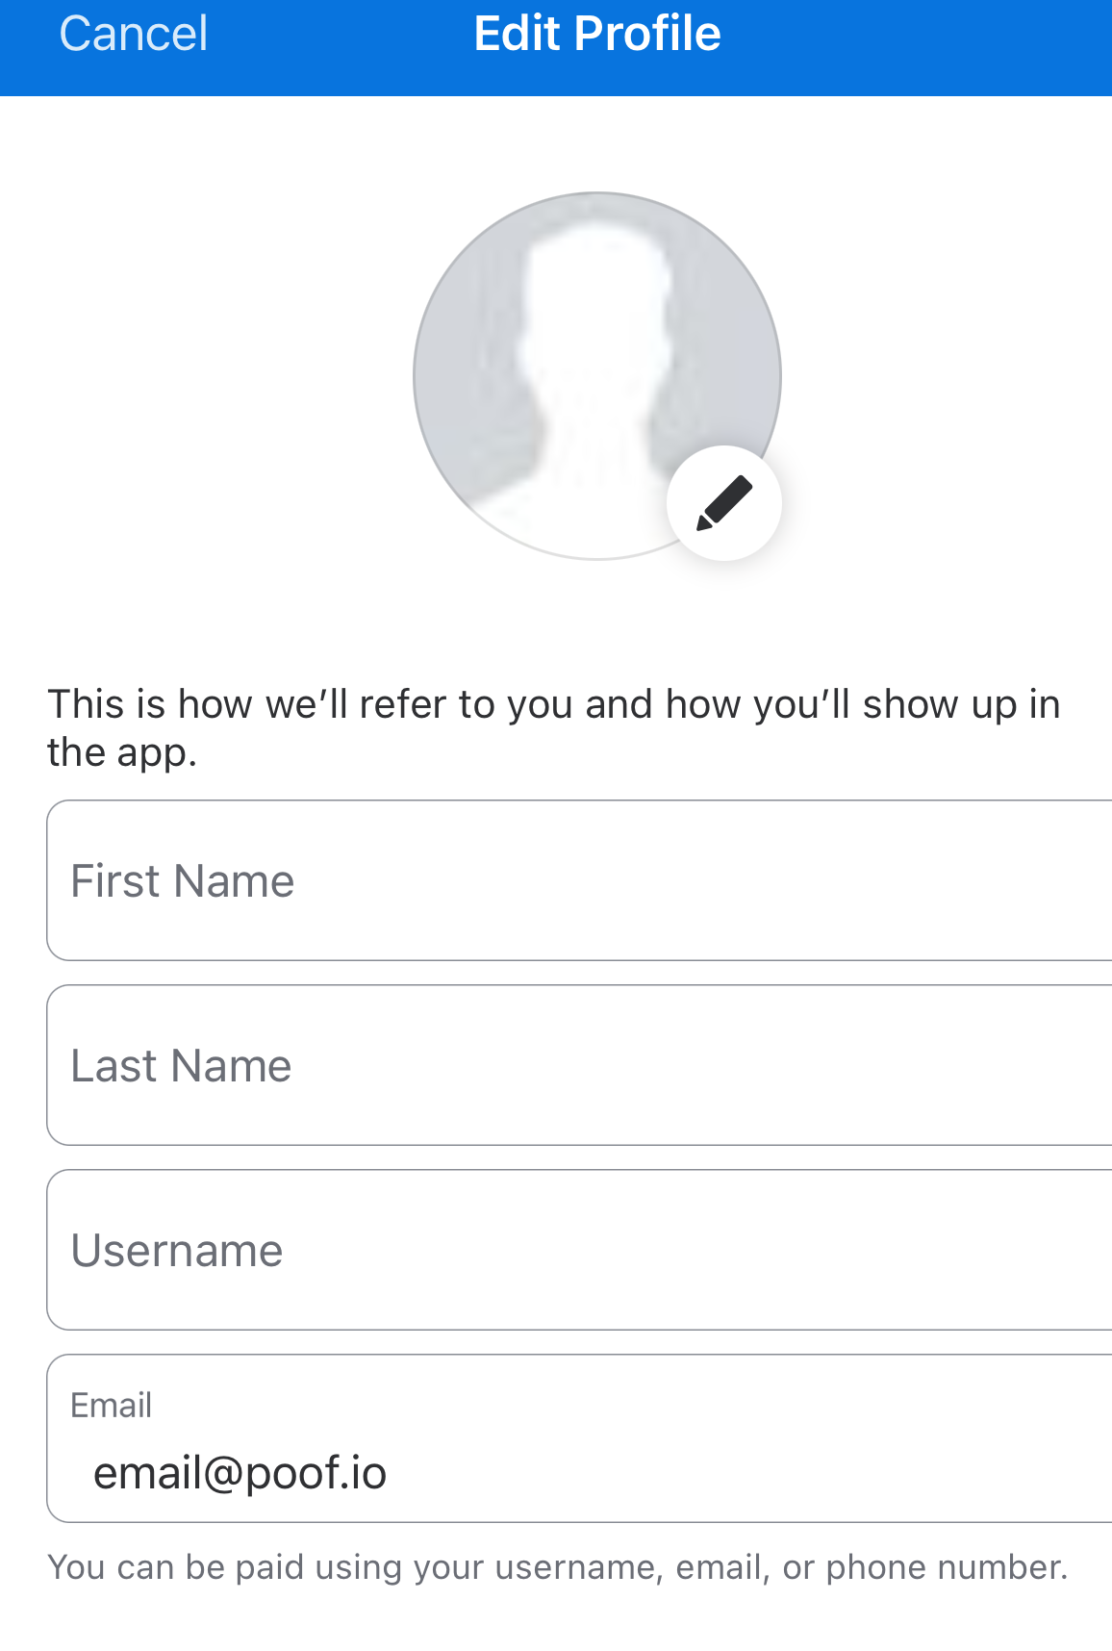Tap the 'how we'll refer to you' description
Screen dimensions: 1112x1651
(x=553, y=728)
